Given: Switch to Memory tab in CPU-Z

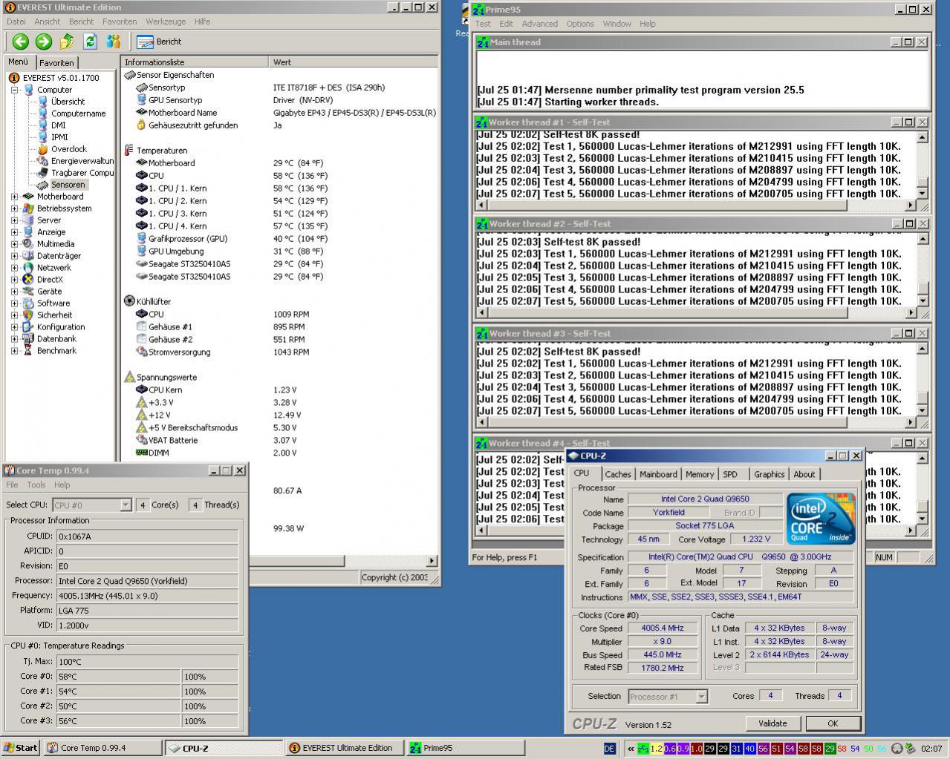Looking at the screenshot, I should 700,474.
